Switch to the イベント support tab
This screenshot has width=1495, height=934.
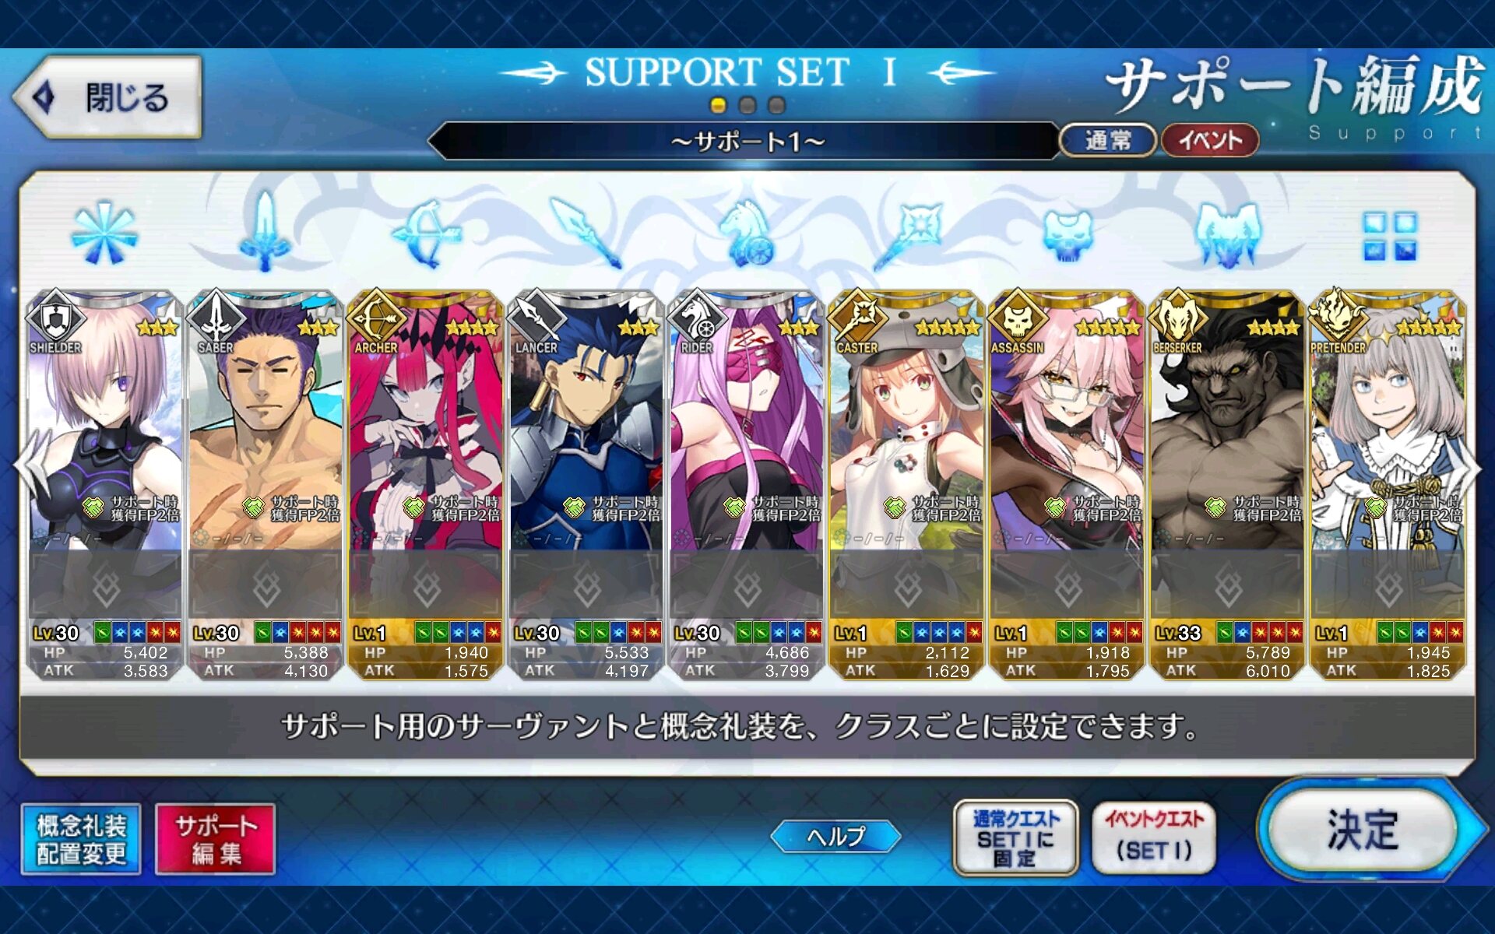pyautogui.click(x=1210, y=141)
